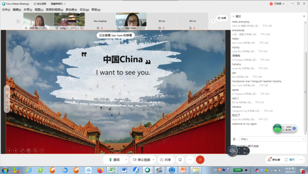This screenshot has width=308, height=174.
Task: Open Firefox from the taskbar
Action: pos(100,170)
